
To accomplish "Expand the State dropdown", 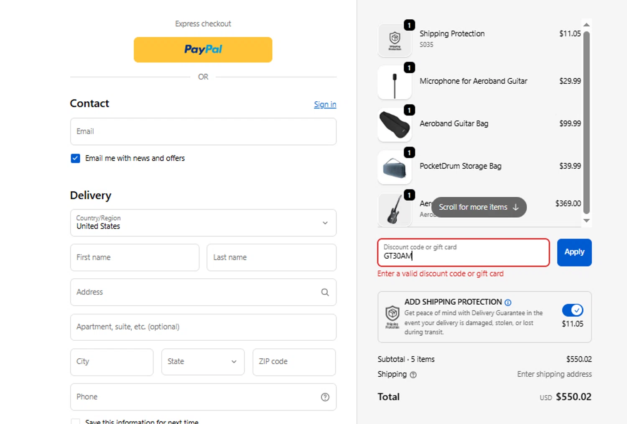I will point(203,362).
